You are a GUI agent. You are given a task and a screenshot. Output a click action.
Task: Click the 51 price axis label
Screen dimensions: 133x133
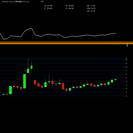tap(126, 71)
